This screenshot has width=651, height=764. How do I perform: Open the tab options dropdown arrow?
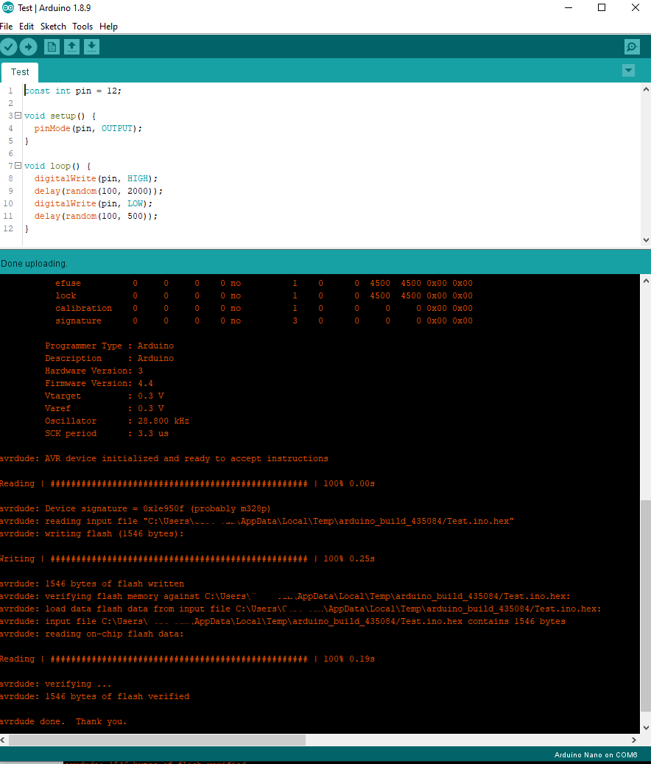pos(629,71)
